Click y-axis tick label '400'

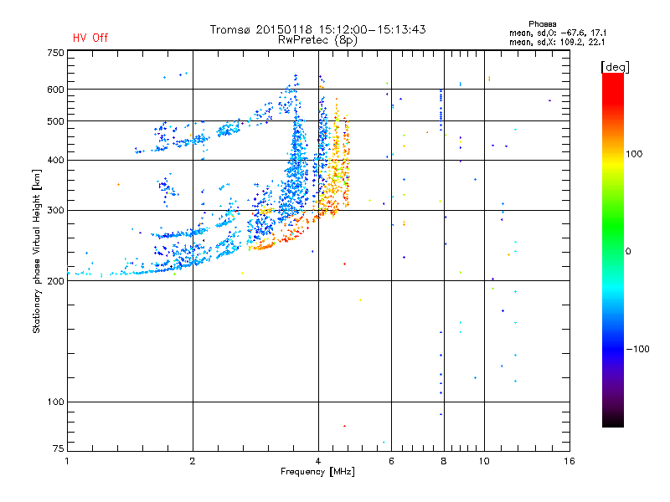tap(55, 161)
